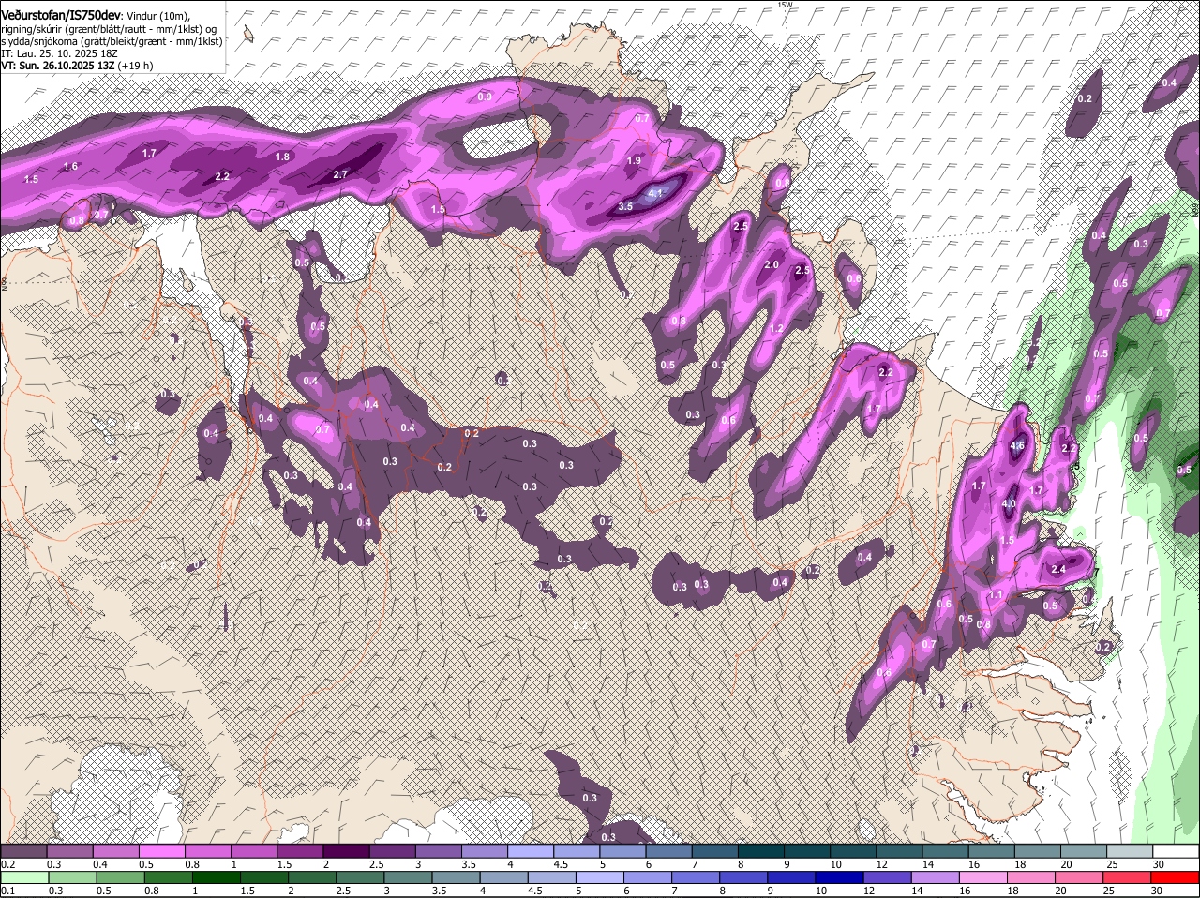Click the '0.1' label on the rain scale
This screenshot has width=1200, height=898.
tap(7, 891)
